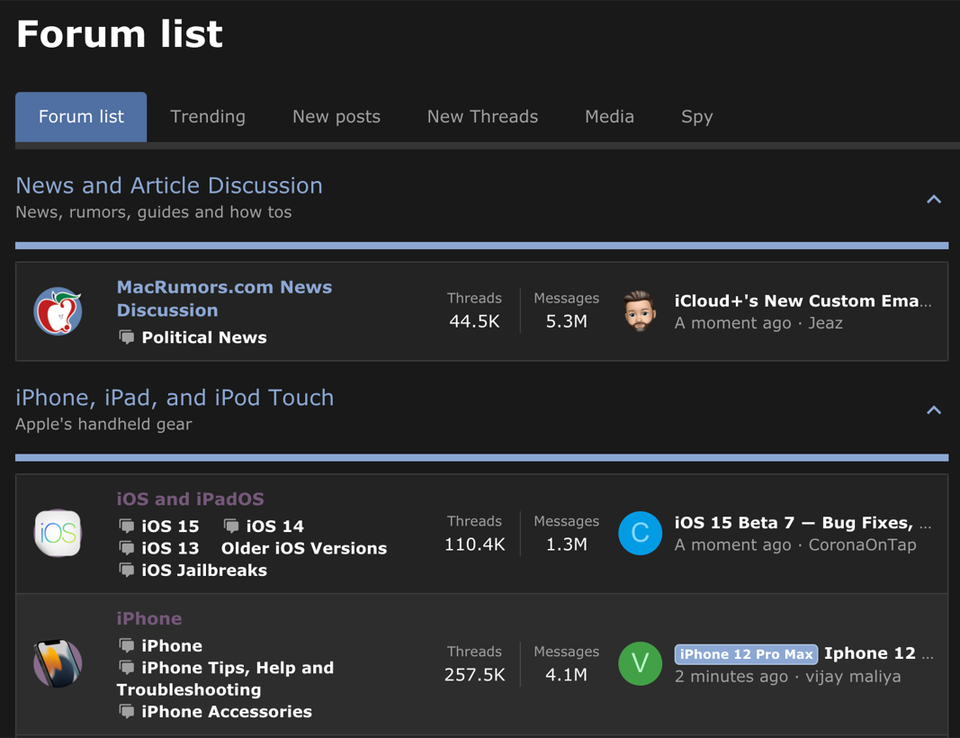Open the iOS 13 subforum
The width and height of the screenshot is (960, 738).
tap(170, 548)
